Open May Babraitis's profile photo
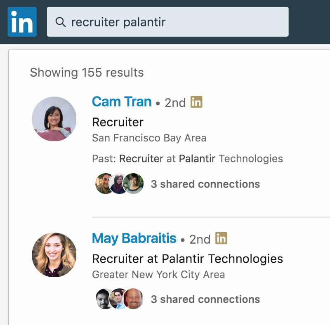The height and width of the screenshot is (325, 330). (54, 255)
